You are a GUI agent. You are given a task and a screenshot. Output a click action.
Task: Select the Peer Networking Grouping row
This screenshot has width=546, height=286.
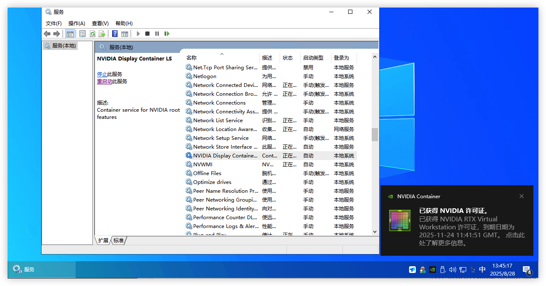pyautogui.click(x=271, y=199)
